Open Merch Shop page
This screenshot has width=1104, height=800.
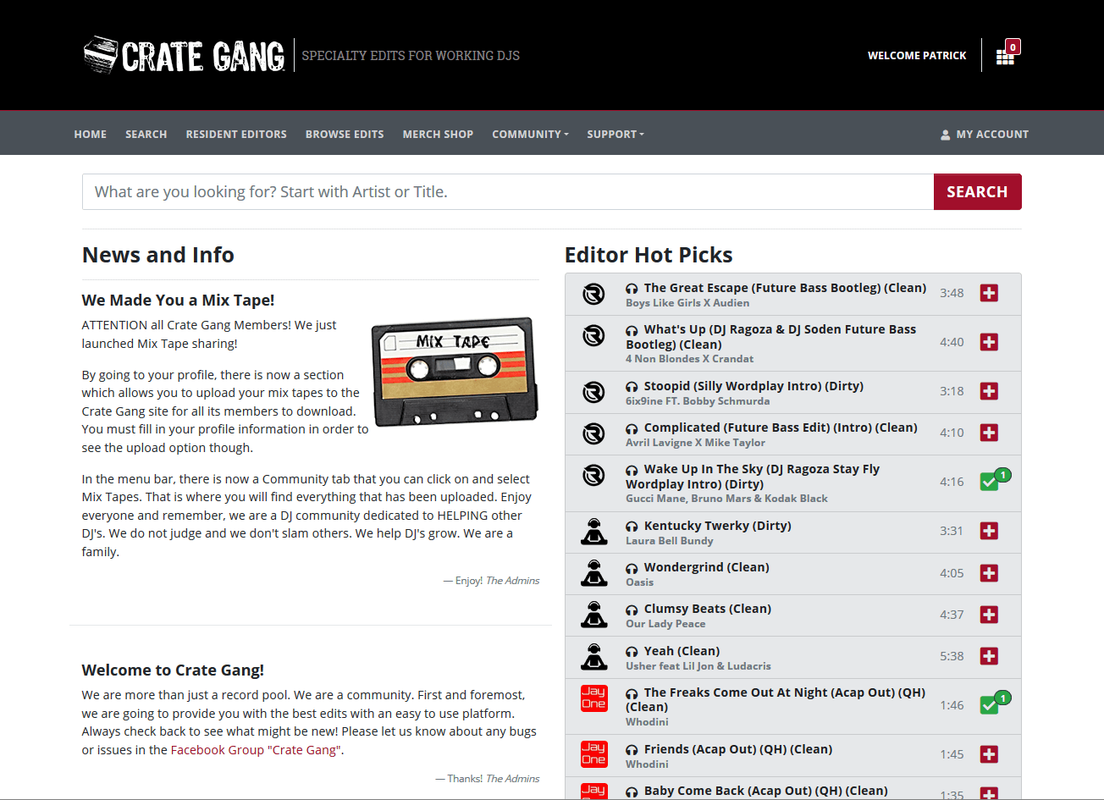438,134
